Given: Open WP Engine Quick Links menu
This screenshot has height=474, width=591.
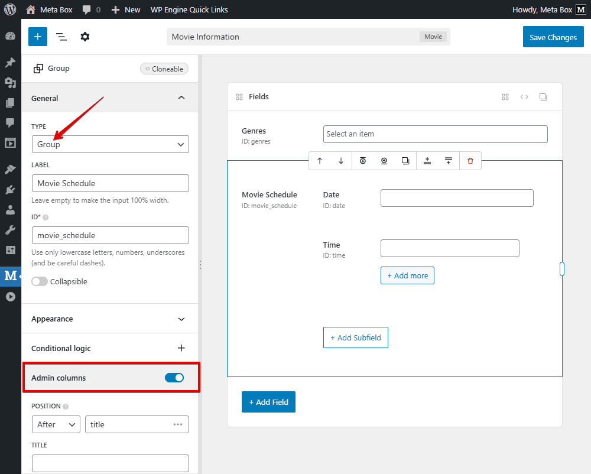Looking at the screenshot, I should pos(189,9).
